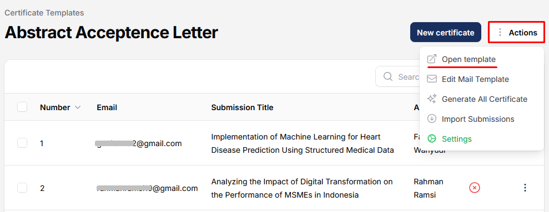The image size is (549, 212).
Task: Click the vertical dots icon beside Actions
Action: 500,33
